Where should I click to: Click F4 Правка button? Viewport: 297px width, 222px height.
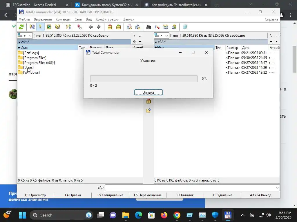73,195
